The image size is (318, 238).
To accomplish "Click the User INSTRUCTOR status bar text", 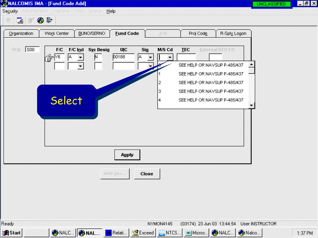I will point(258,224).
